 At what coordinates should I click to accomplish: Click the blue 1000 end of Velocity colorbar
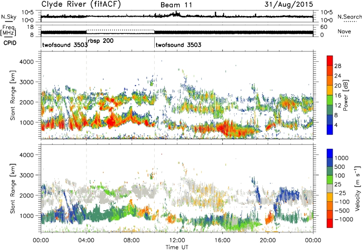tap(330, 153)
